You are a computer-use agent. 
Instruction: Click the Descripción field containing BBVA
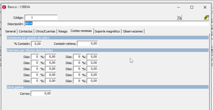(117, 24)
